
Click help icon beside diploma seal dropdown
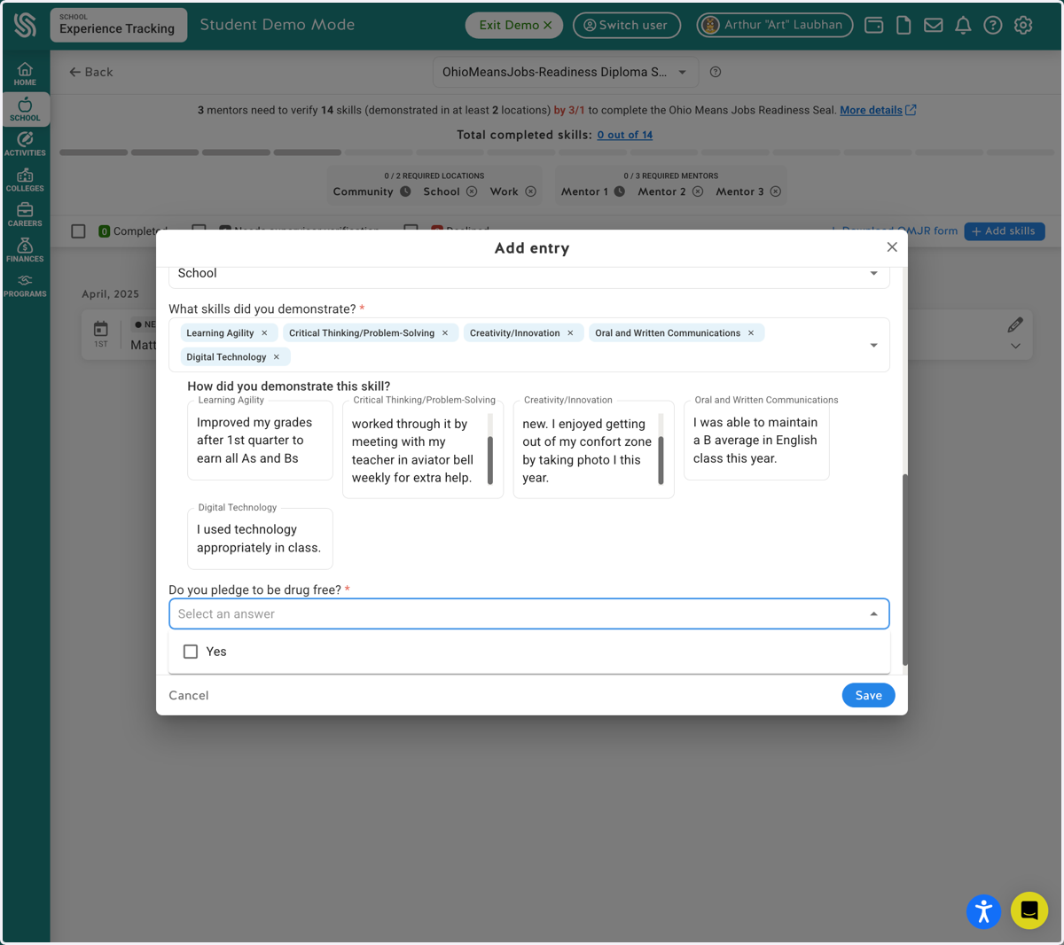[716, 72]
